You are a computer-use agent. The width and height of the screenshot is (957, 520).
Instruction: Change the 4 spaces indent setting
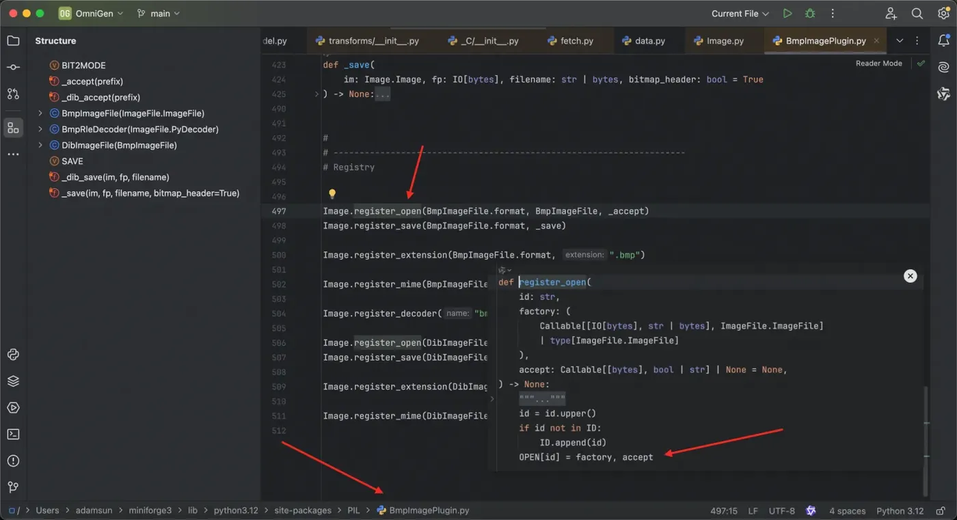point(847,510)
